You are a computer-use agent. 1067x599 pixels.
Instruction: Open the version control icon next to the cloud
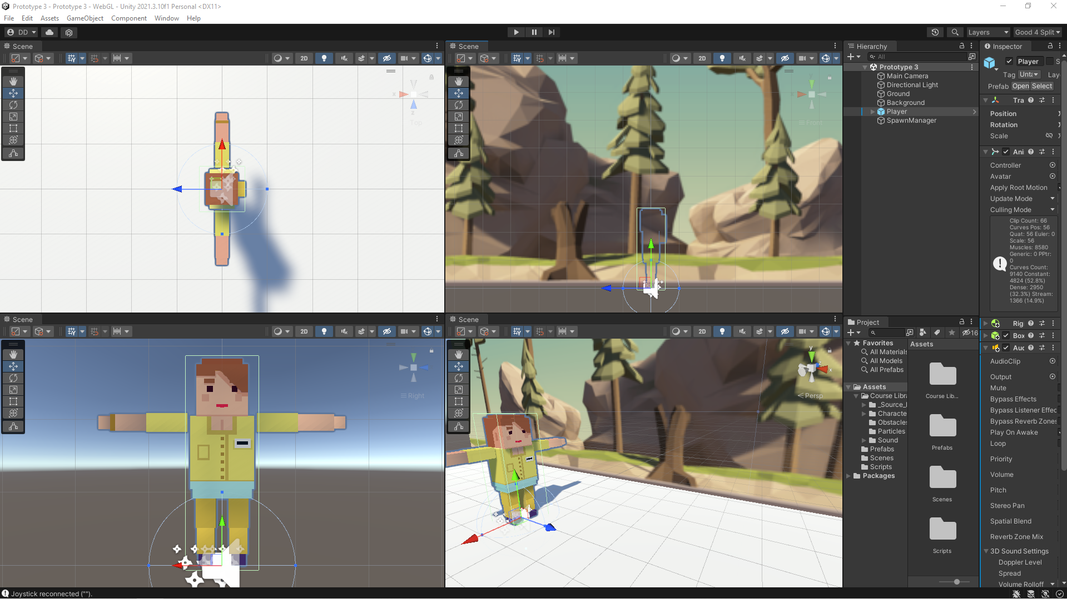point(69,32)
